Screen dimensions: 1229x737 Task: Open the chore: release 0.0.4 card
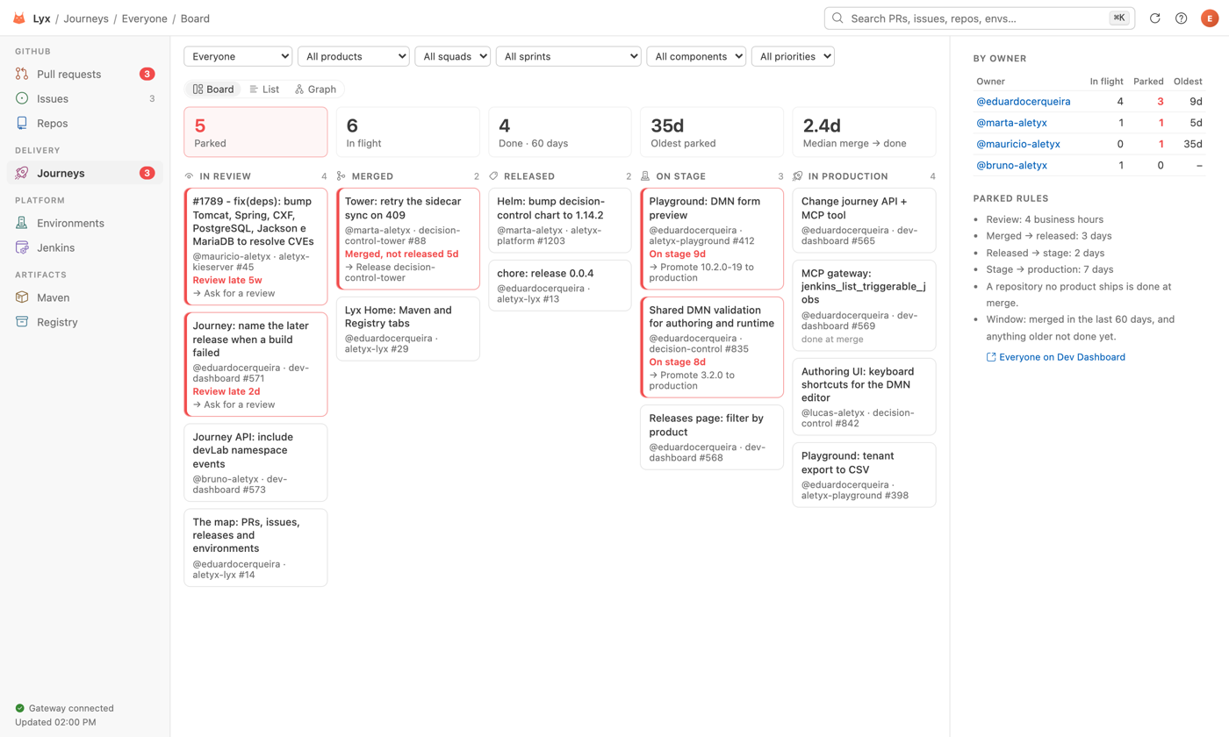coord(559,285)
